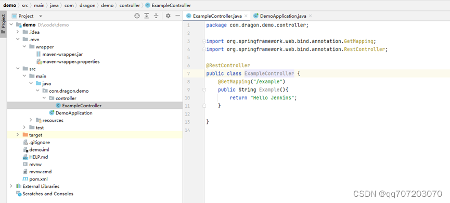Viewport: 450px width, 203px height.
Task: Click the target folder icon
Action: tap(25, 135)
